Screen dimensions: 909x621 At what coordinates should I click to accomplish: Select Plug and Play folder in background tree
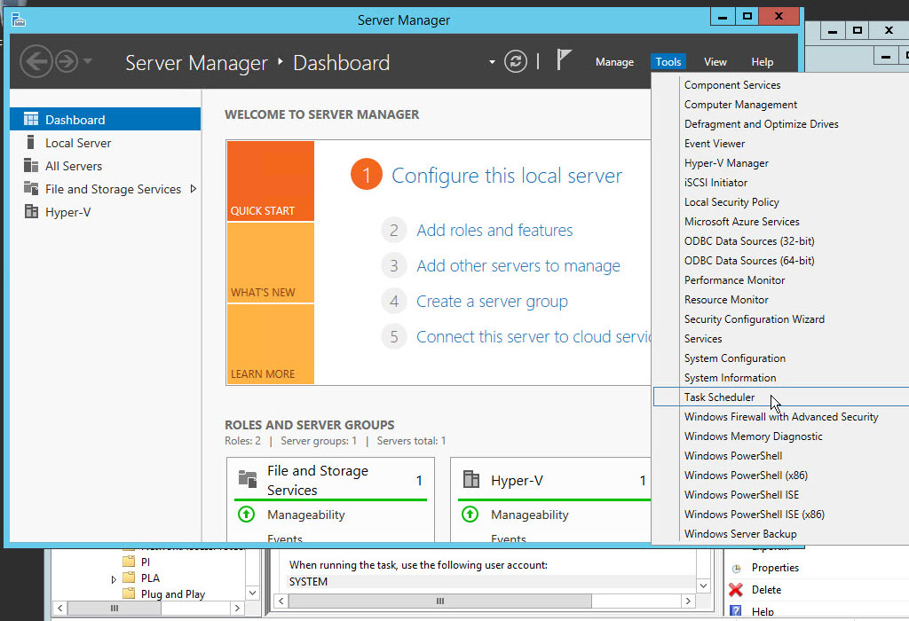[x=172, y=594]
